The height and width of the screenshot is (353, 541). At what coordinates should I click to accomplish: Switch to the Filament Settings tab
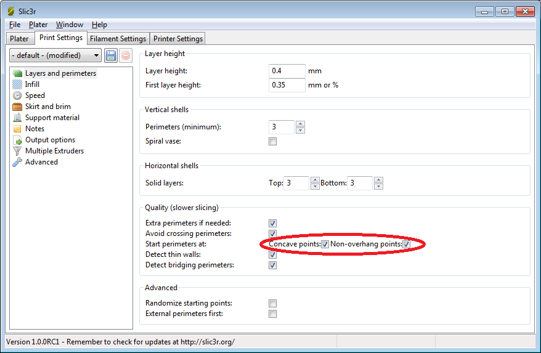[118, 39]
